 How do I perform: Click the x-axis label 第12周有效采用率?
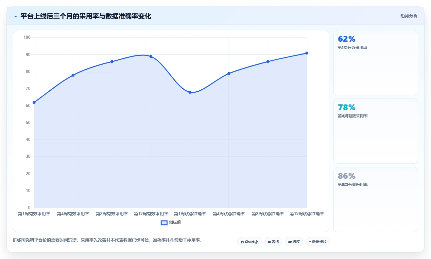(151, 214)
